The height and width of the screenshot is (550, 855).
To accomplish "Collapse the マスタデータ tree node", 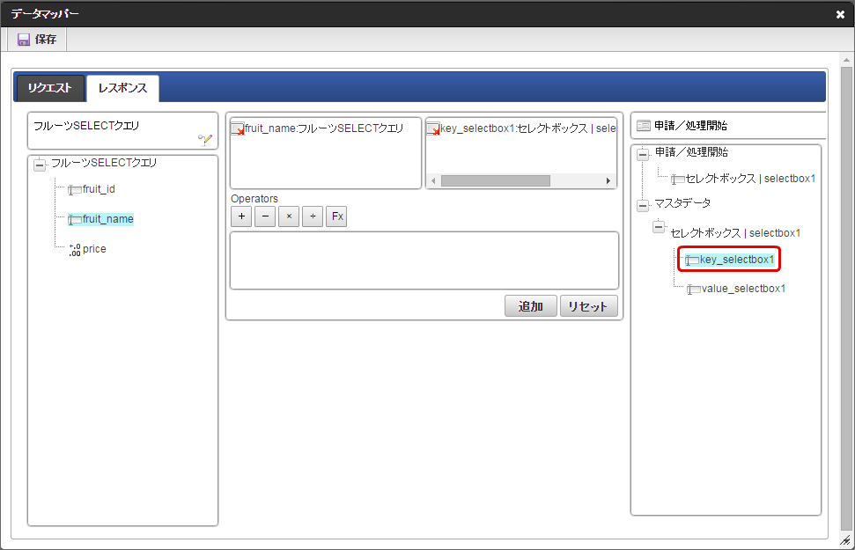I will click(643, 206).
